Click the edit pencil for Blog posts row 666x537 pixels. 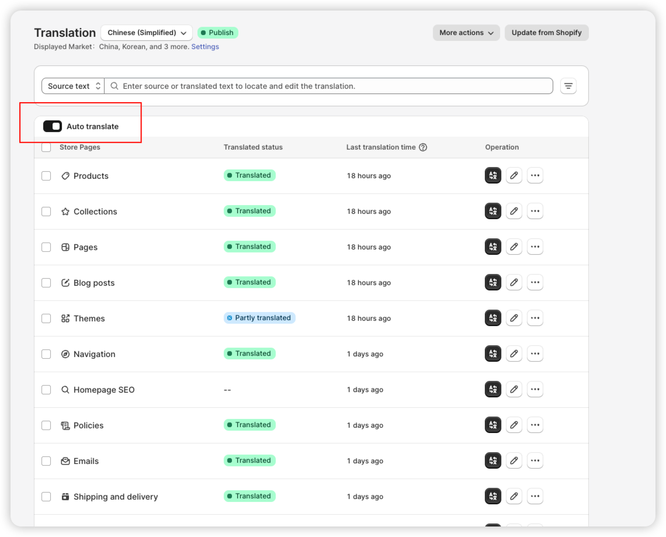click(514, 282)
